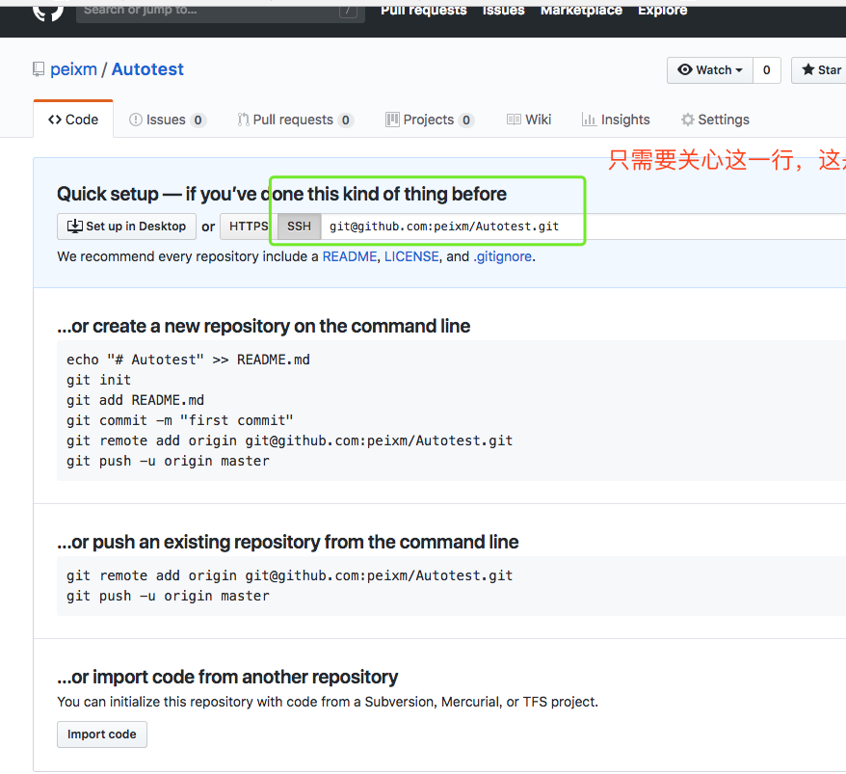Image resolution: width=846 pixels, height=774 pixels.
Task: Click '...or push an existing repository' heading
Action: click(x=288, y=542)
